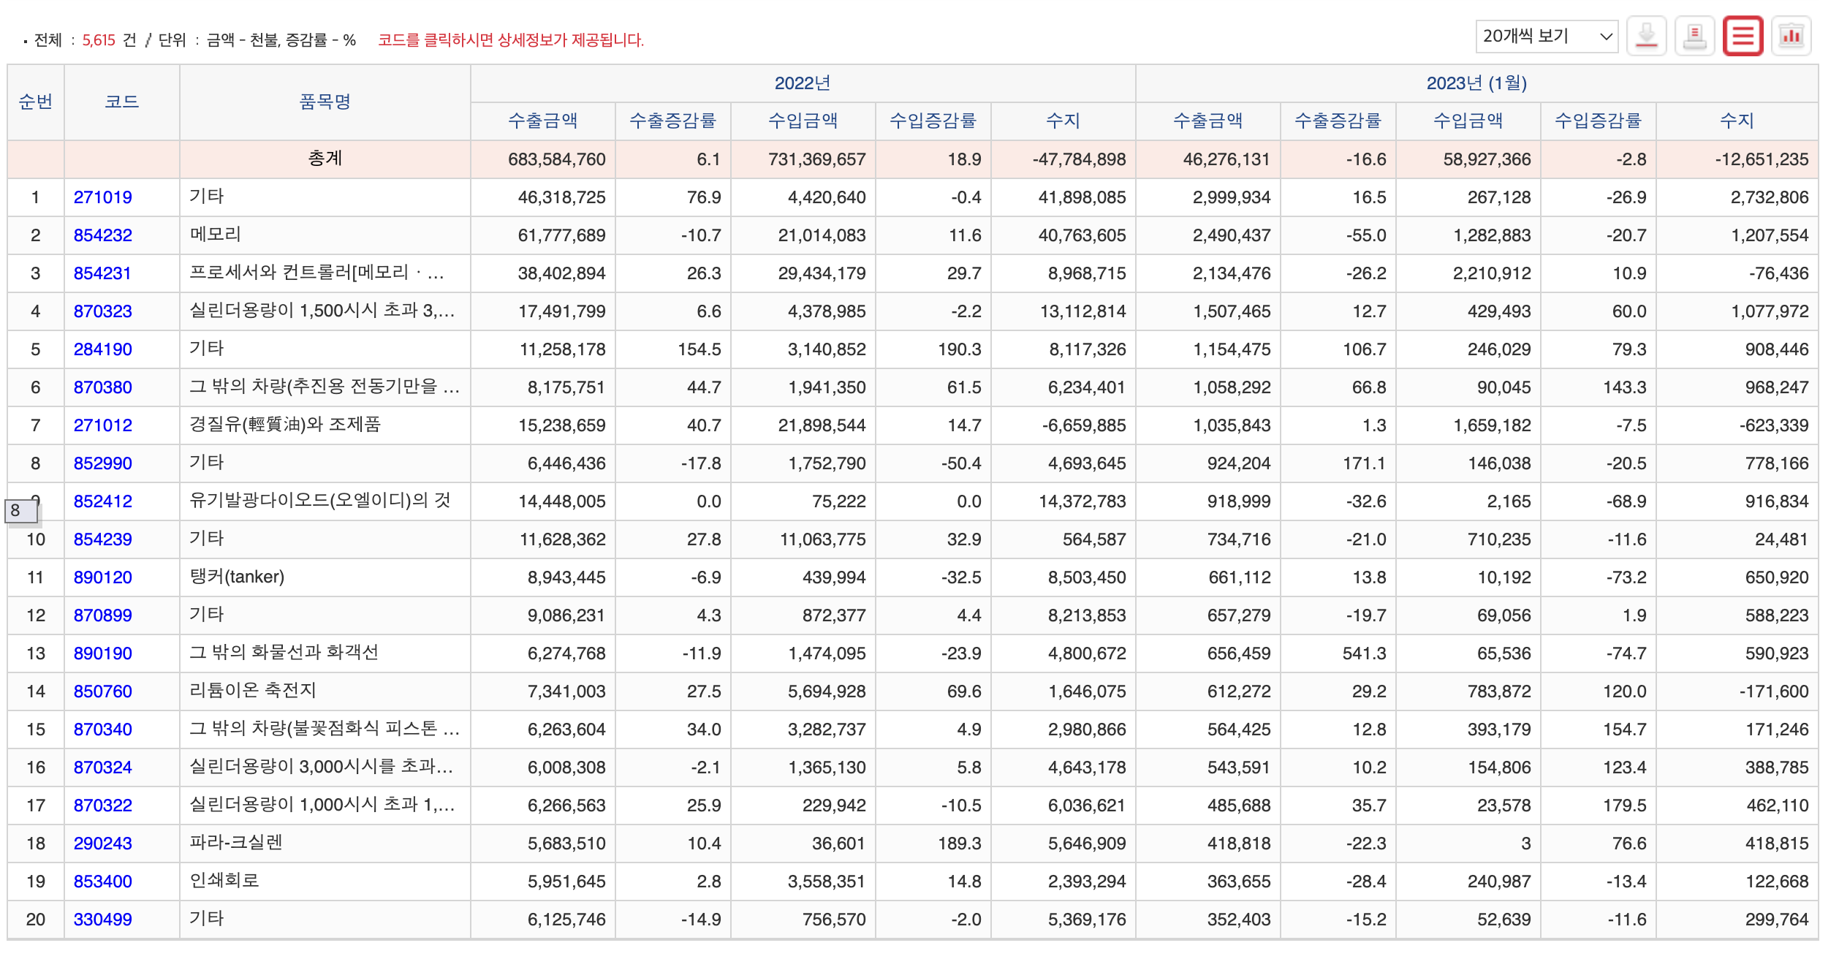Open code link 870323

click(102, 311)
